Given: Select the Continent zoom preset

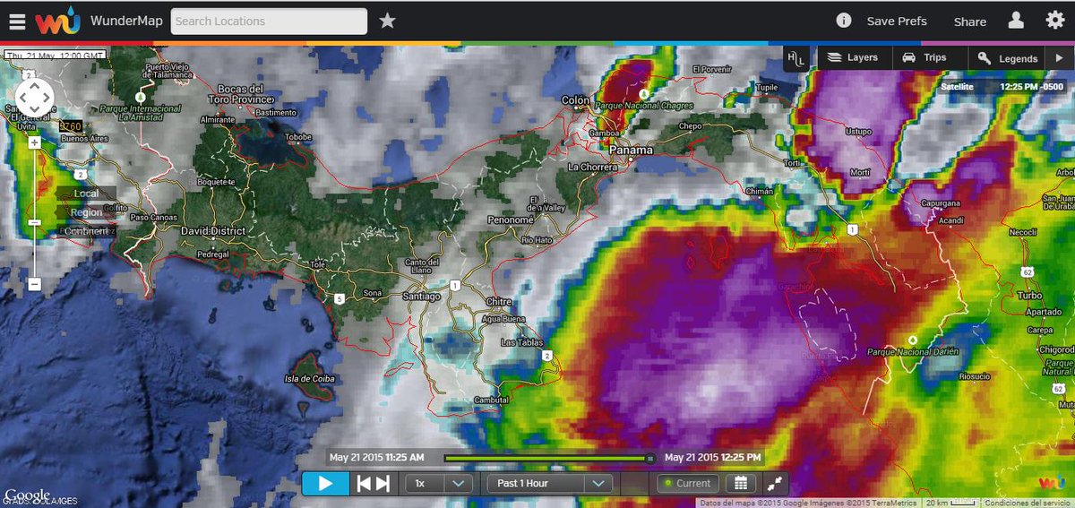Looking at the screenshot, I should tap(86, 231).
